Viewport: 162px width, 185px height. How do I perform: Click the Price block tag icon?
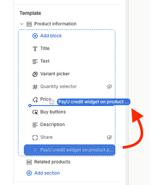pyautogui.click(x=35, y=99)
